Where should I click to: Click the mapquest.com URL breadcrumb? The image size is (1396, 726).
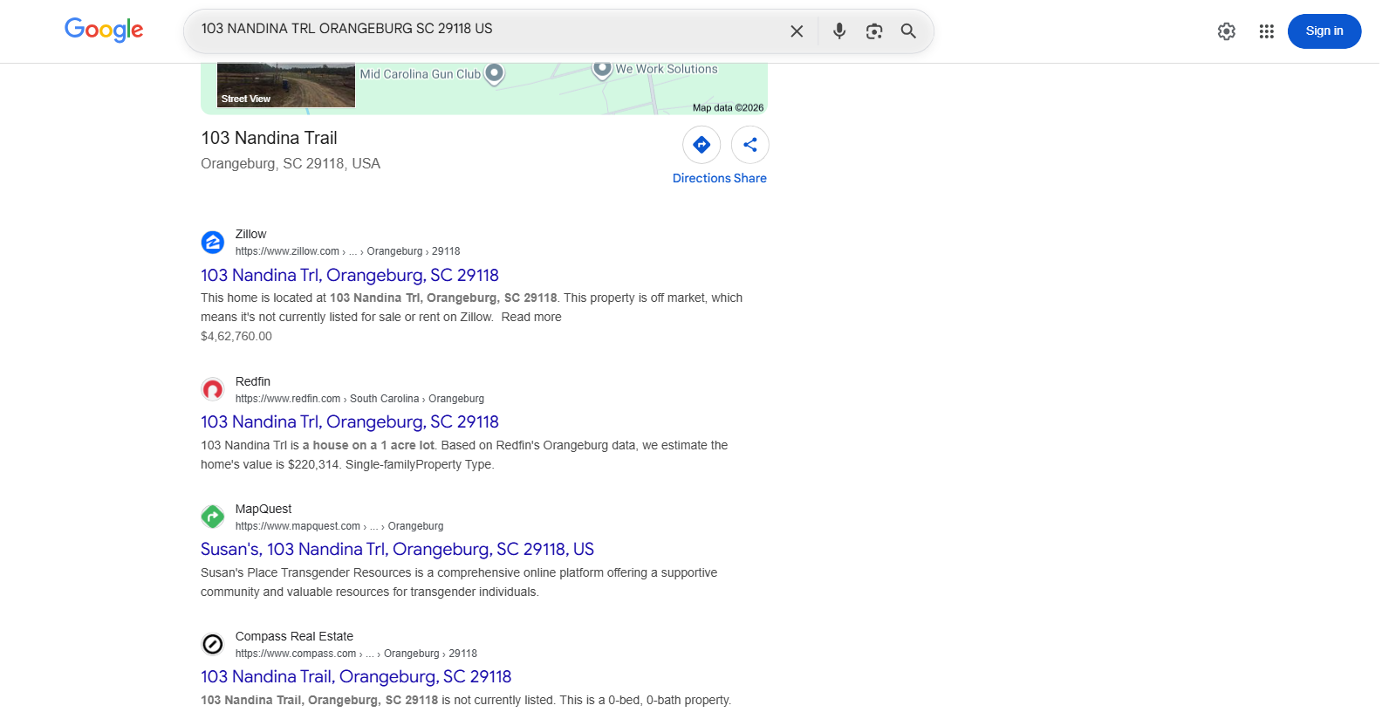coord(339,526)
